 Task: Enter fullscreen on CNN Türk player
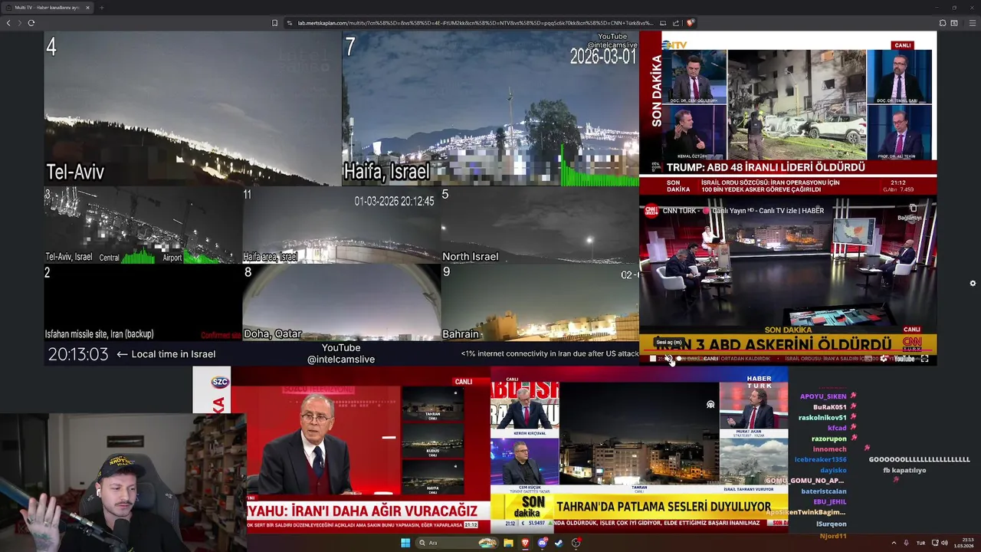click(925, 358)
